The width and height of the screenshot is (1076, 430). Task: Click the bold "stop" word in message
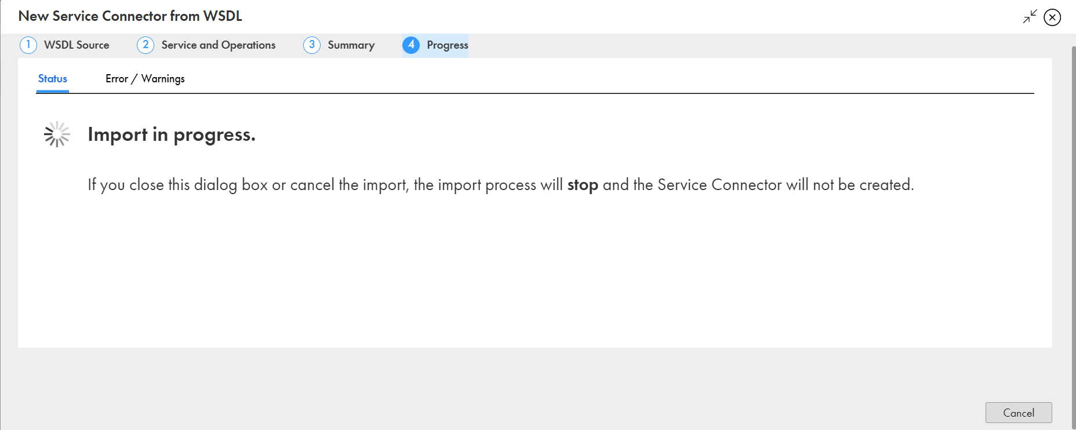[x=582, y=185]
